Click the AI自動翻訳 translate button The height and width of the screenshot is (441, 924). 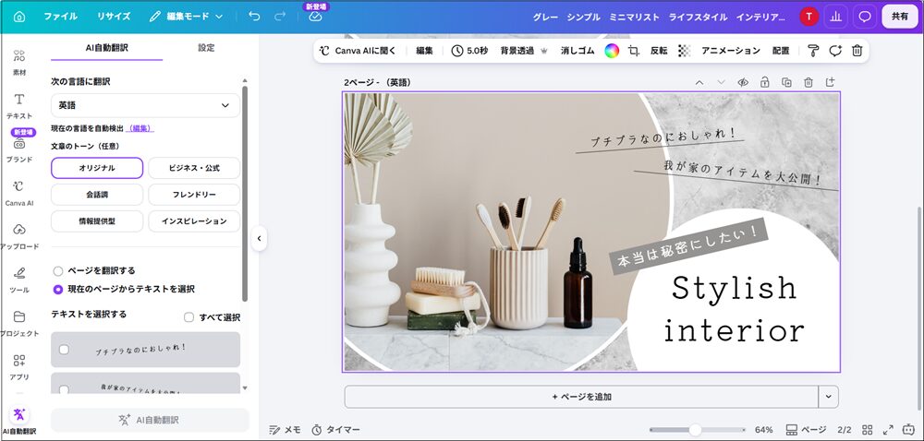150,421
